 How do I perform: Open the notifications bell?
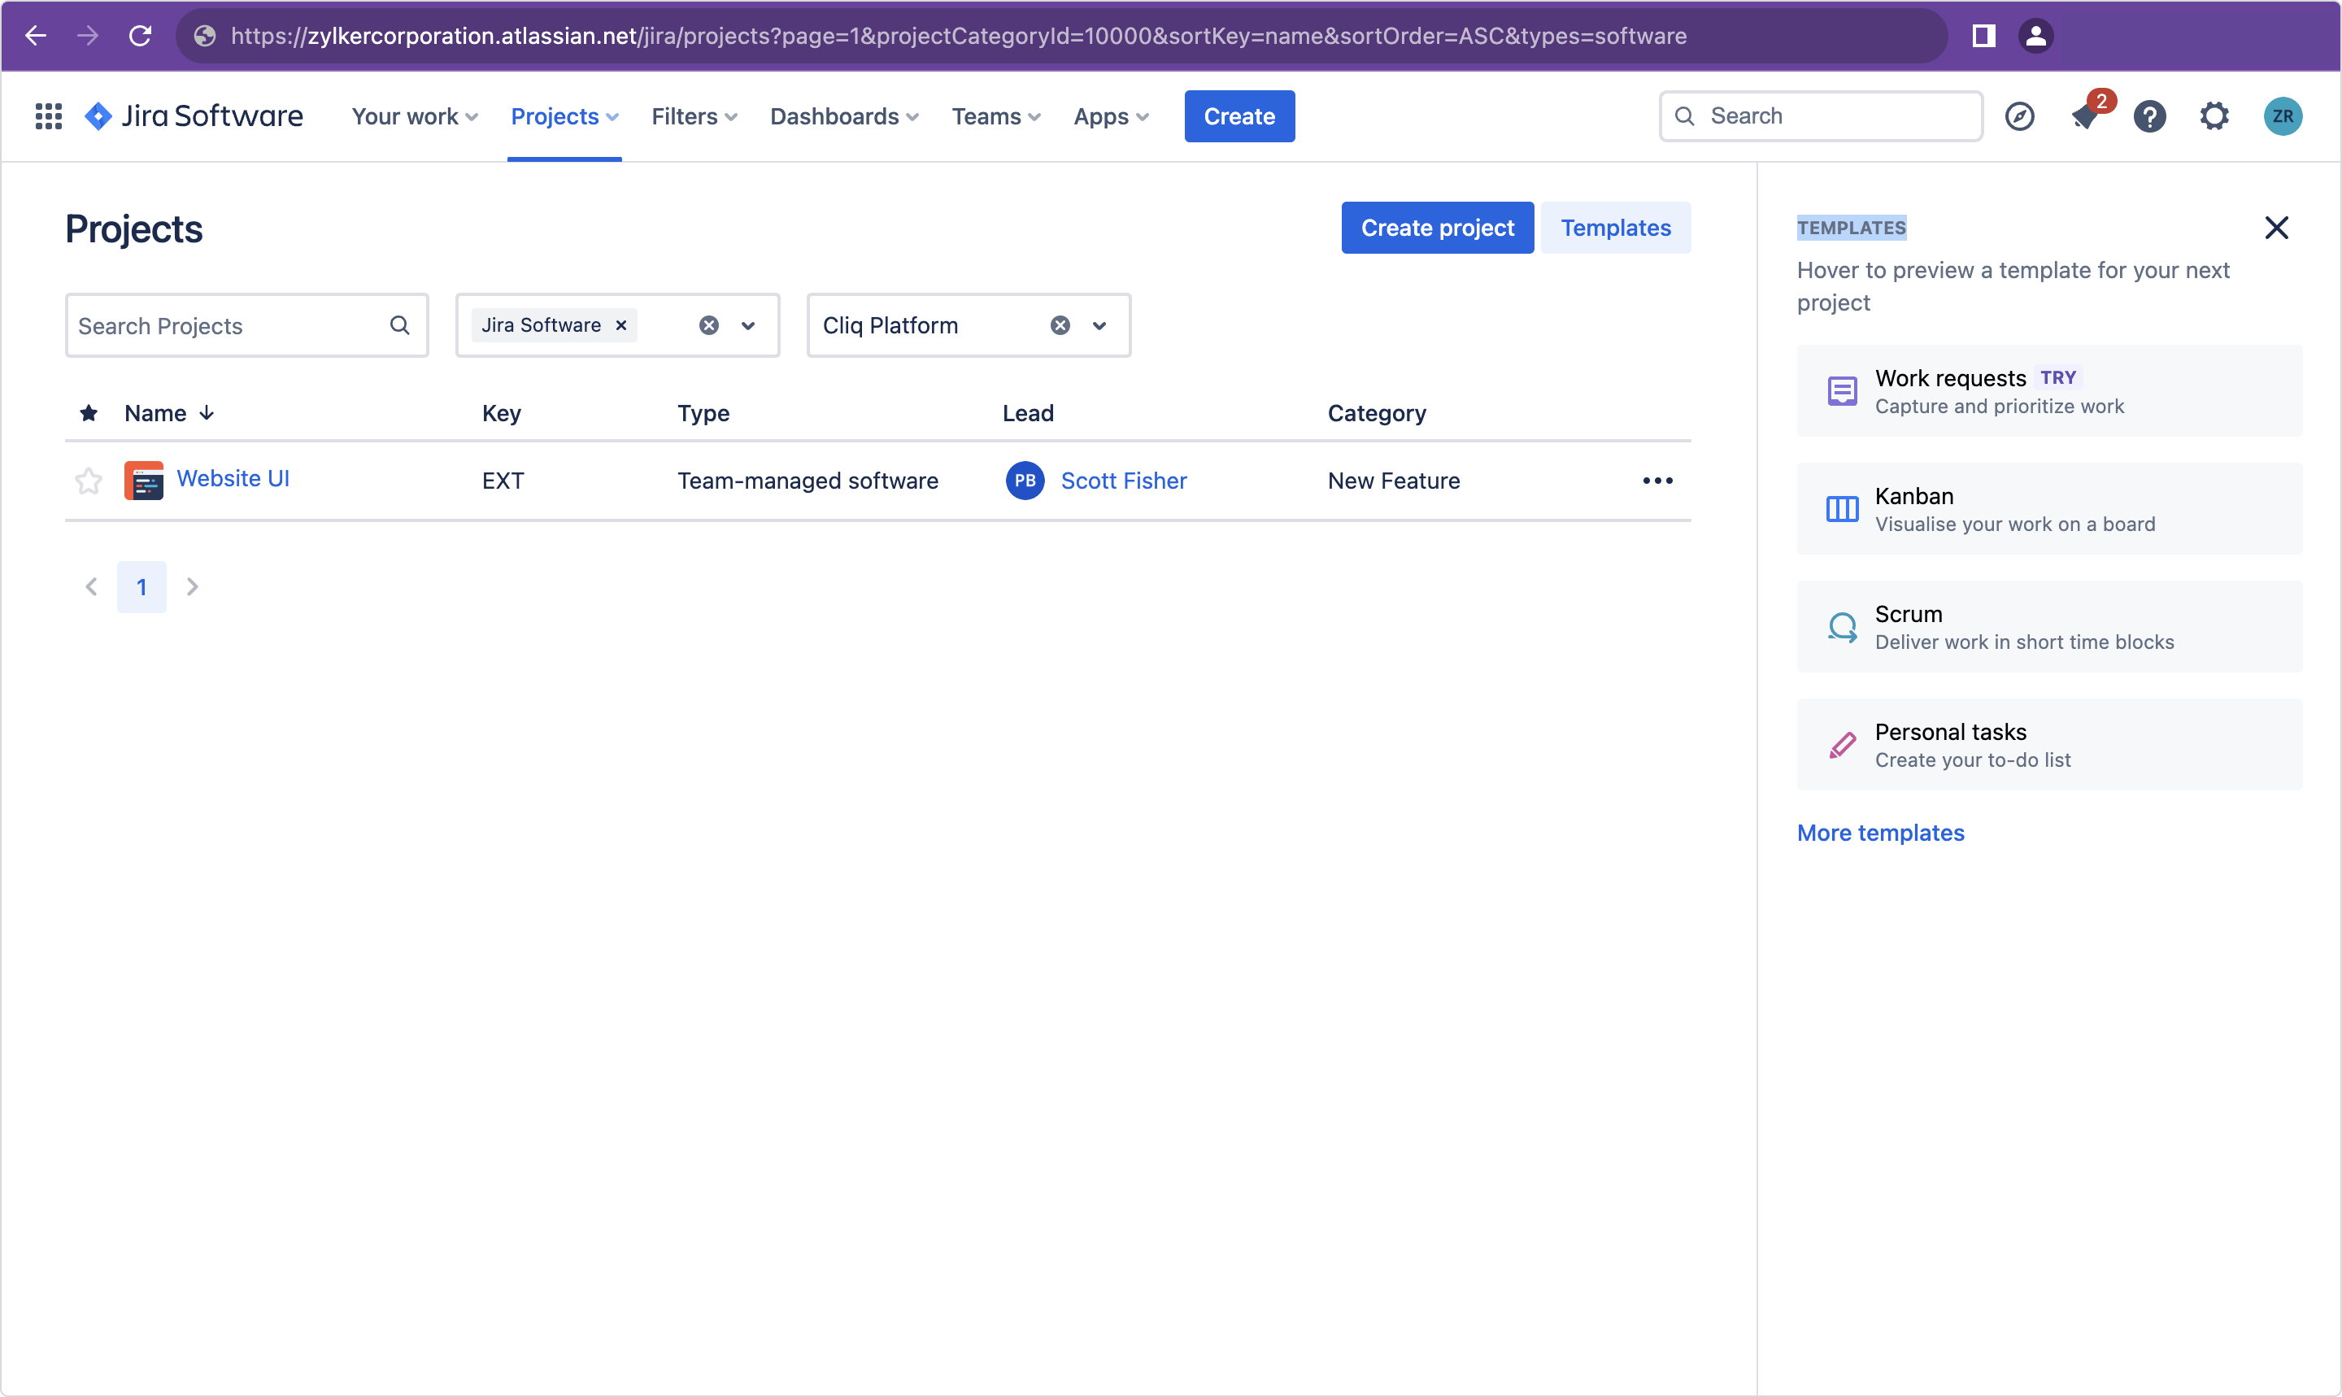point(2085,117)
